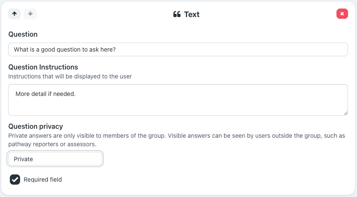Toggle the Required field checkbox

click(x=15, y=180)
